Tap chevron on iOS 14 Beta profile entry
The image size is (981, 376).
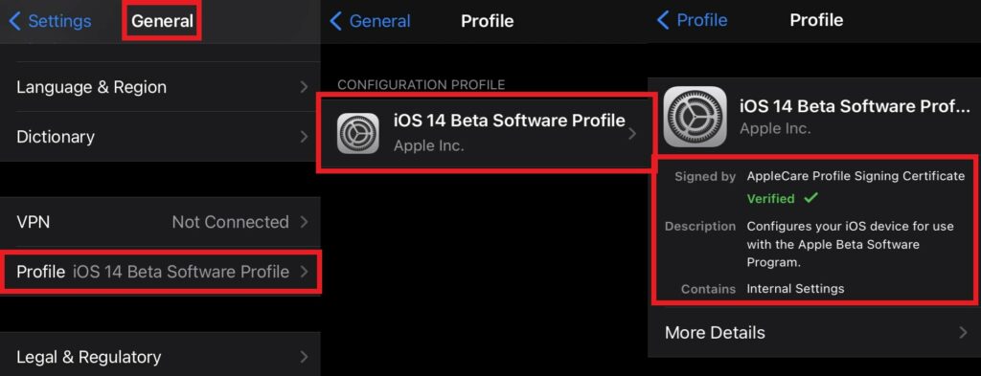(x=632, y=134)
